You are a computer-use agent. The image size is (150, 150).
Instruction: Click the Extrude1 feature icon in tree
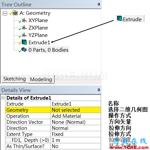click(24, 42)
